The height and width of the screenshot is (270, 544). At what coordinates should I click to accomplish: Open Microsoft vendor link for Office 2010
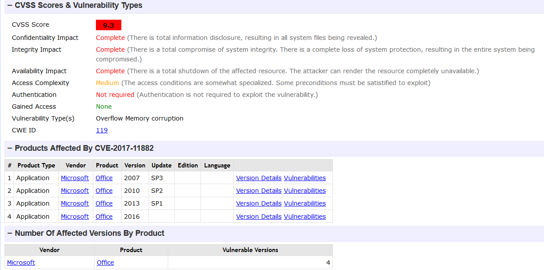pos(75,191)
